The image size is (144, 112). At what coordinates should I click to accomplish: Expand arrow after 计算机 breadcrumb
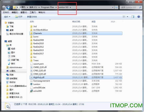point(27,7)
